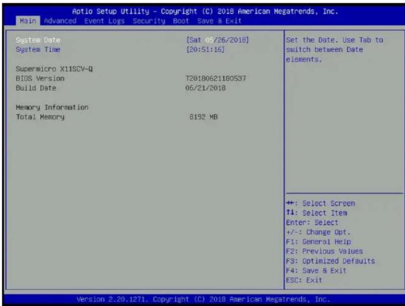Click the Version 2.20.1271 footer text
Image resolution: width=405 pixels, height=306 pixels.
pos(204,299)
